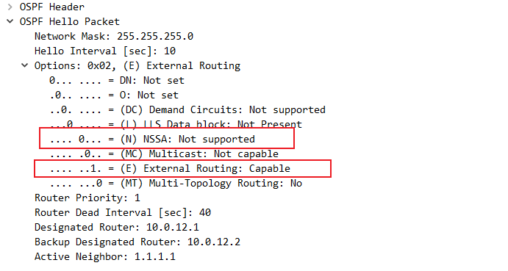
Task: Select the Multi-Topology Routing: No row
Action: click(176, 184)
